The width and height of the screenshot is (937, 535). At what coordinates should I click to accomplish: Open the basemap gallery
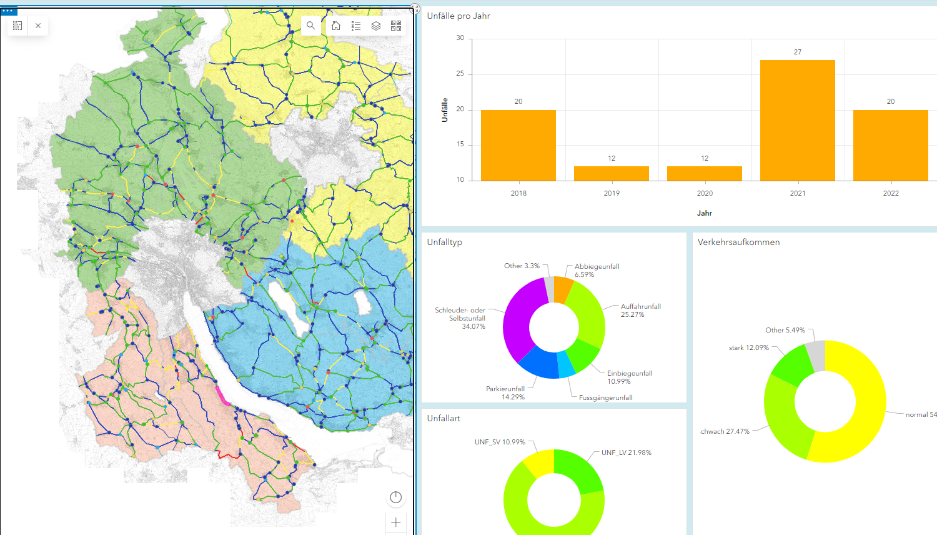396,26
